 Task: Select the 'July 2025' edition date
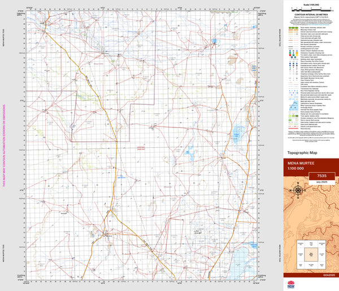tap(321, 182)
